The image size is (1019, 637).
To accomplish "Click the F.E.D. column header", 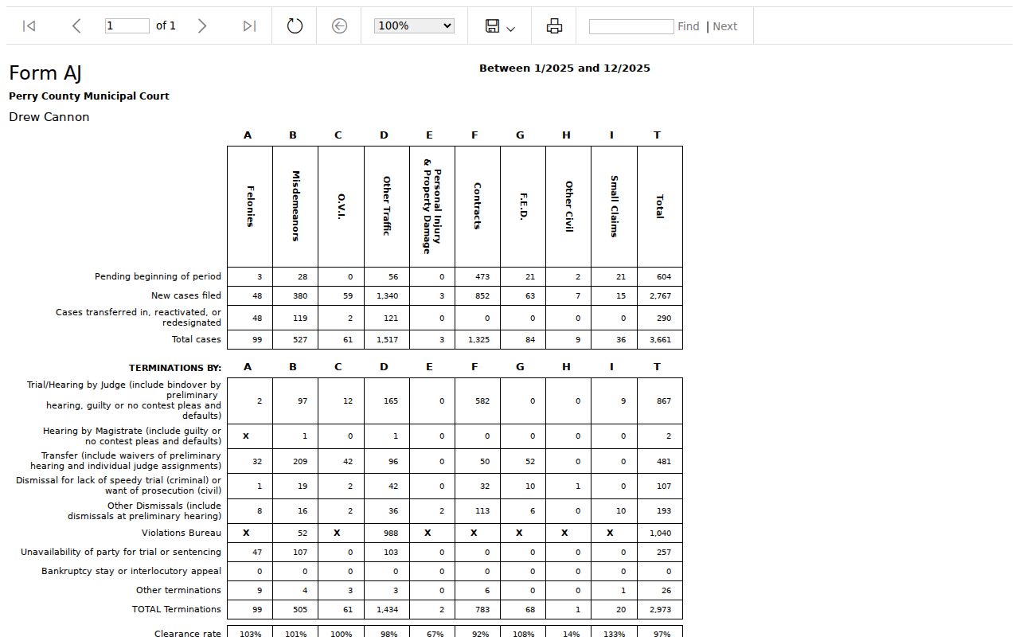I will coord(523,207).
